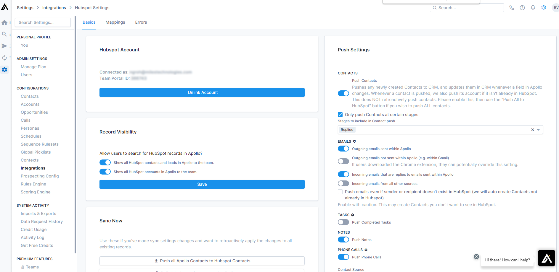The image size is (559, 272).
Task: Expand Enrich rail options menu dots
Action: 10,58
